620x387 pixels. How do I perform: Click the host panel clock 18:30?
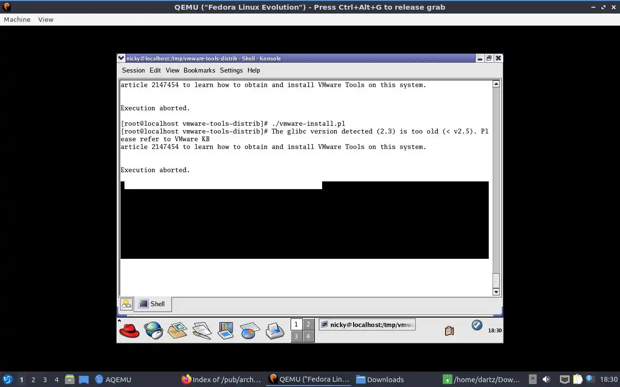point(609,379)
